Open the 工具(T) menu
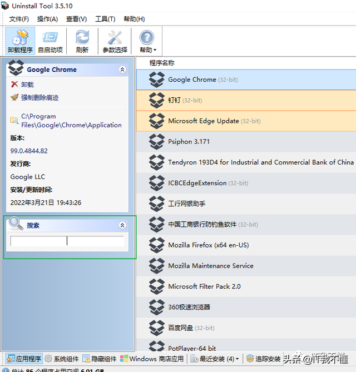The height and width of the screenshot is (372, 356). tap(105, 19)
